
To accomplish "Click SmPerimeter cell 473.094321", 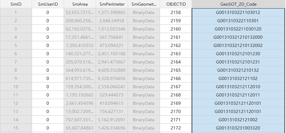I will 112,46.
